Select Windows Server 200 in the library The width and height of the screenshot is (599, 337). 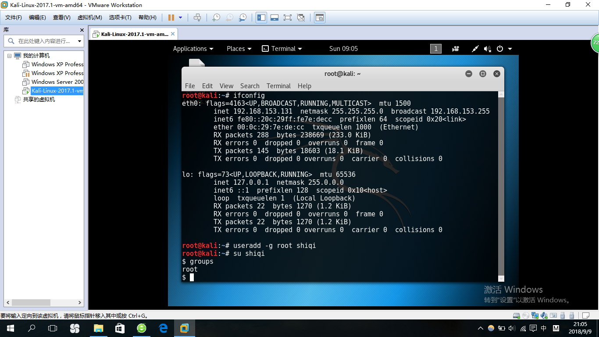[53, 82]
